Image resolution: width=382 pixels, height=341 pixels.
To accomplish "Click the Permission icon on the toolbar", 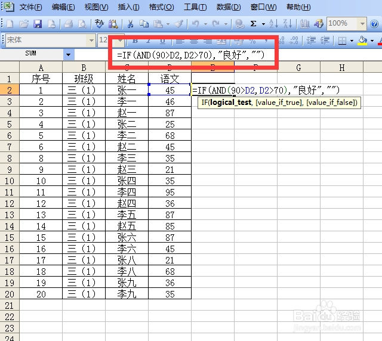I will point(52,24).
